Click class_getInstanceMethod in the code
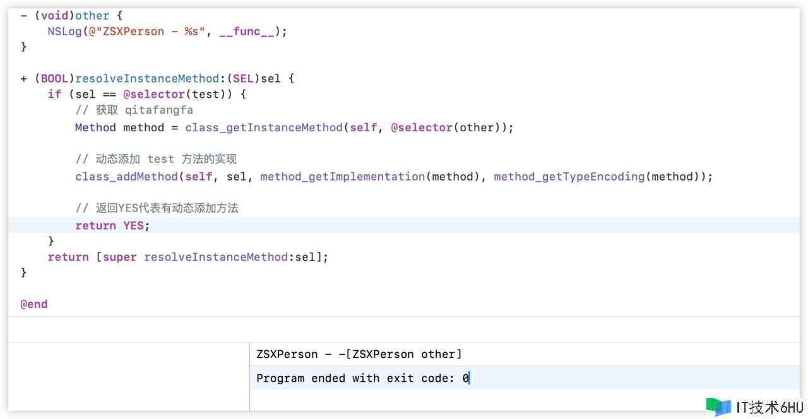 pos(263,127)
